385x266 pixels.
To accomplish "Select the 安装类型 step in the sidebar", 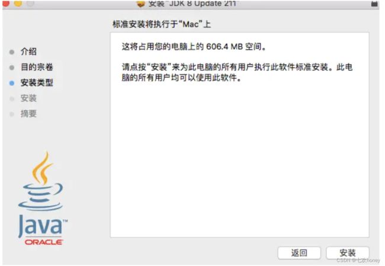I will [x=37, y=82].
